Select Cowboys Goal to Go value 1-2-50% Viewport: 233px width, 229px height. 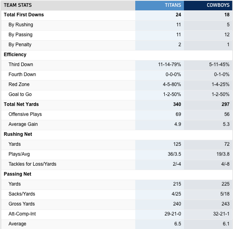tap(221, 94)
